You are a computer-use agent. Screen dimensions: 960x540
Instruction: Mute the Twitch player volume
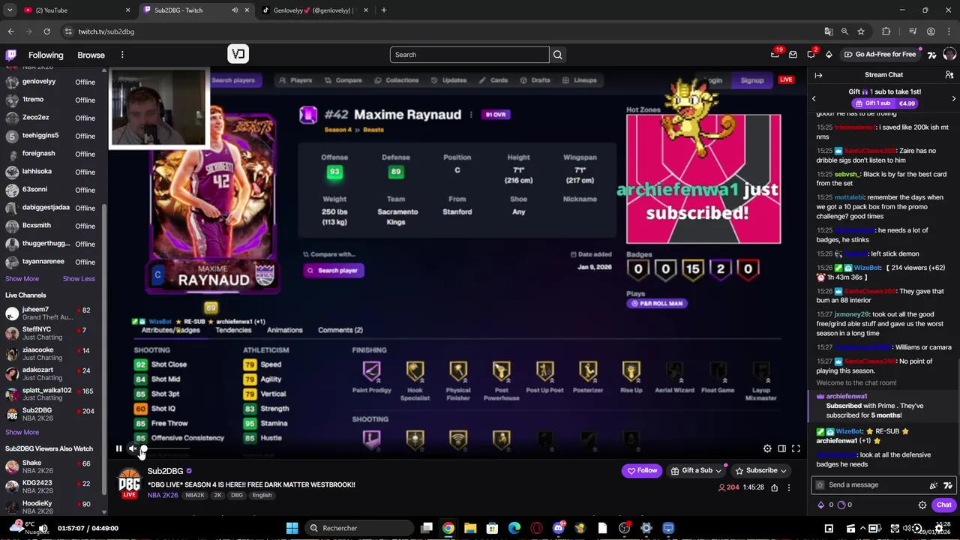click(x=133, y=448)
